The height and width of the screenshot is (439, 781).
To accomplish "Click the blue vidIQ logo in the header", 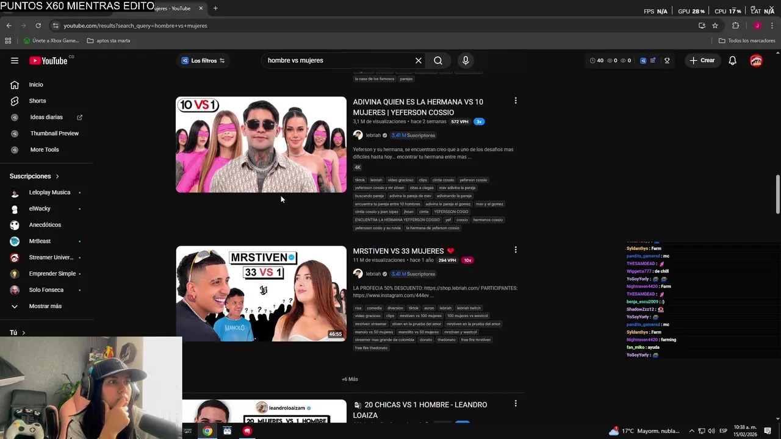I will pyautogui.click(x=643, y=60).
